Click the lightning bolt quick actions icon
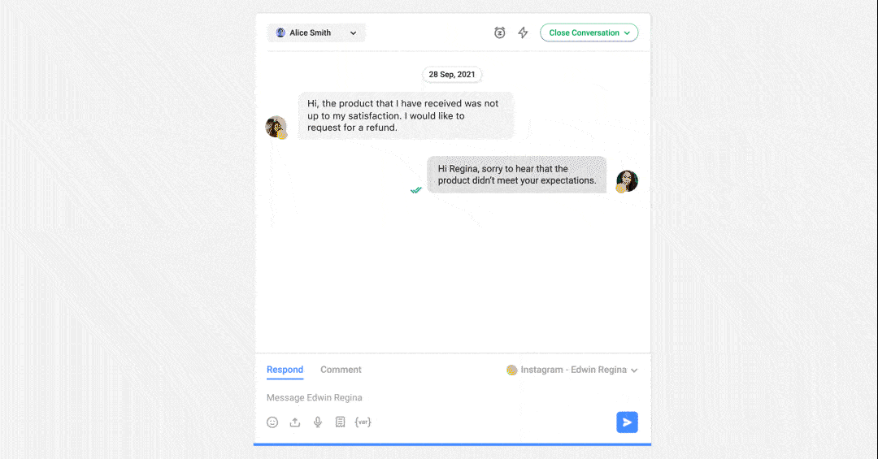This screenshot has height=459, width=878. [x=523, y=32]
